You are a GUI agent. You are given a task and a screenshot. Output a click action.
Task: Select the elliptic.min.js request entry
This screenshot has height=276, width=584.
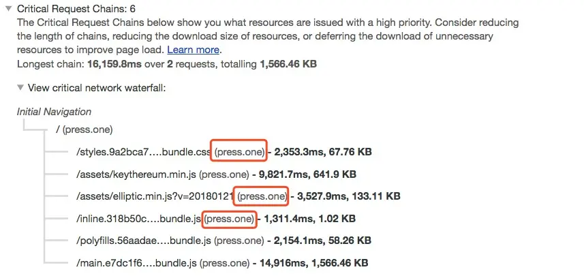coord(155,196)
